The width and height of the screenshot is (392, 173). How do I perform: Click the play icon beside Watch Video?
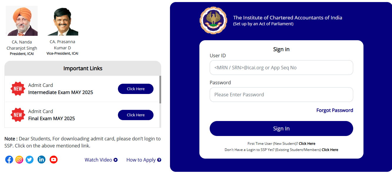pyautogui.click(x=116, y=160)
